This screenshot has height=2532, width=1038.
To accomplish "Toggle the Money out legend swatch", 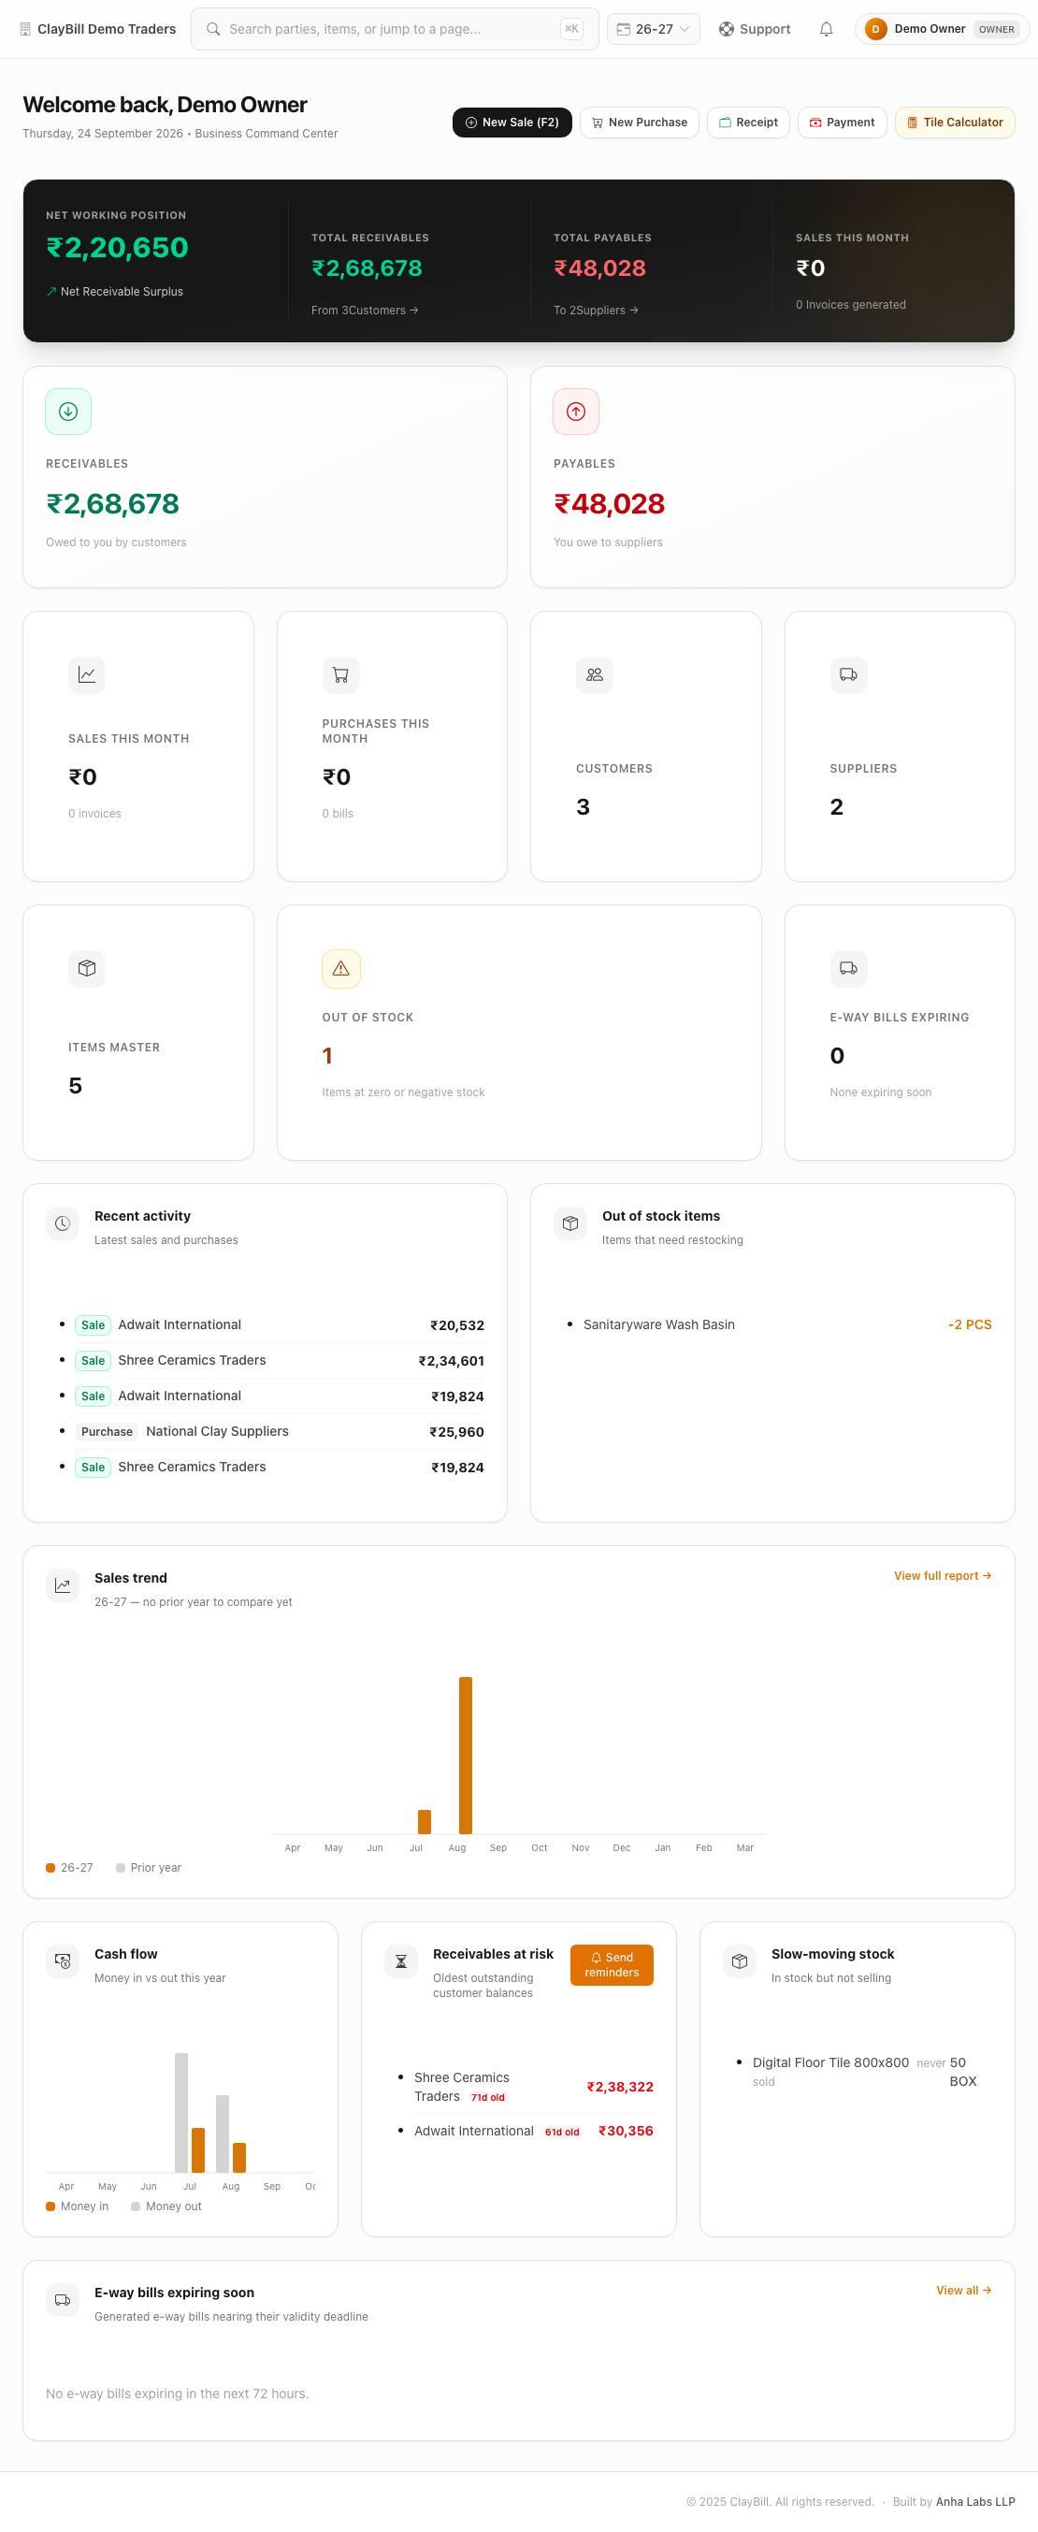I will 136,2206.
